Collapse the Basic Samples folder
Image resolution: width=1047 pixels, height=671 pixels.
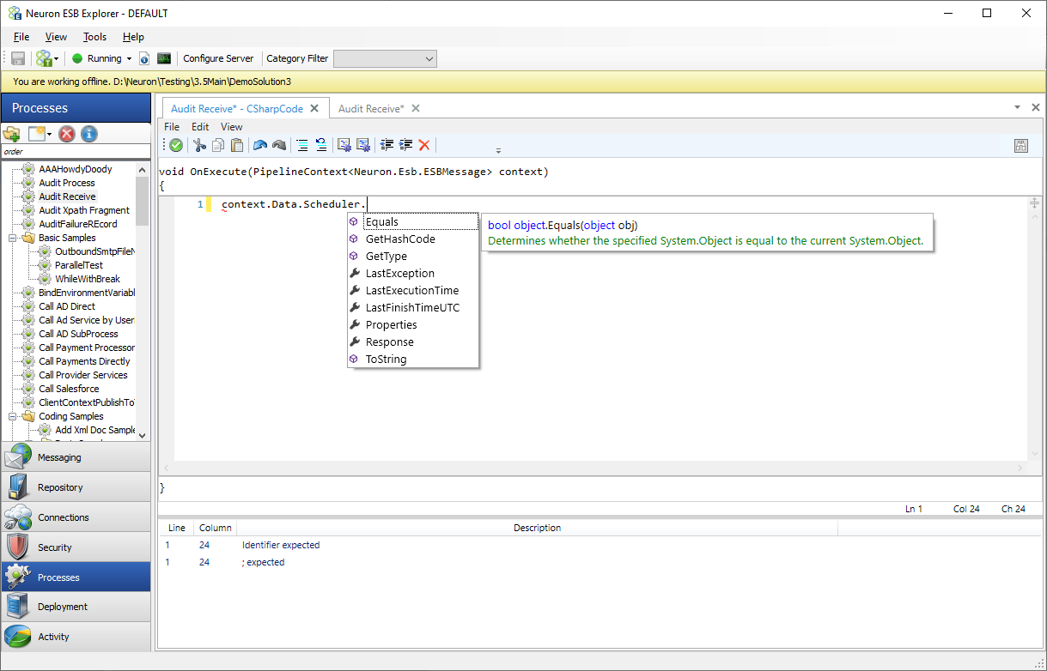point(13,238)
